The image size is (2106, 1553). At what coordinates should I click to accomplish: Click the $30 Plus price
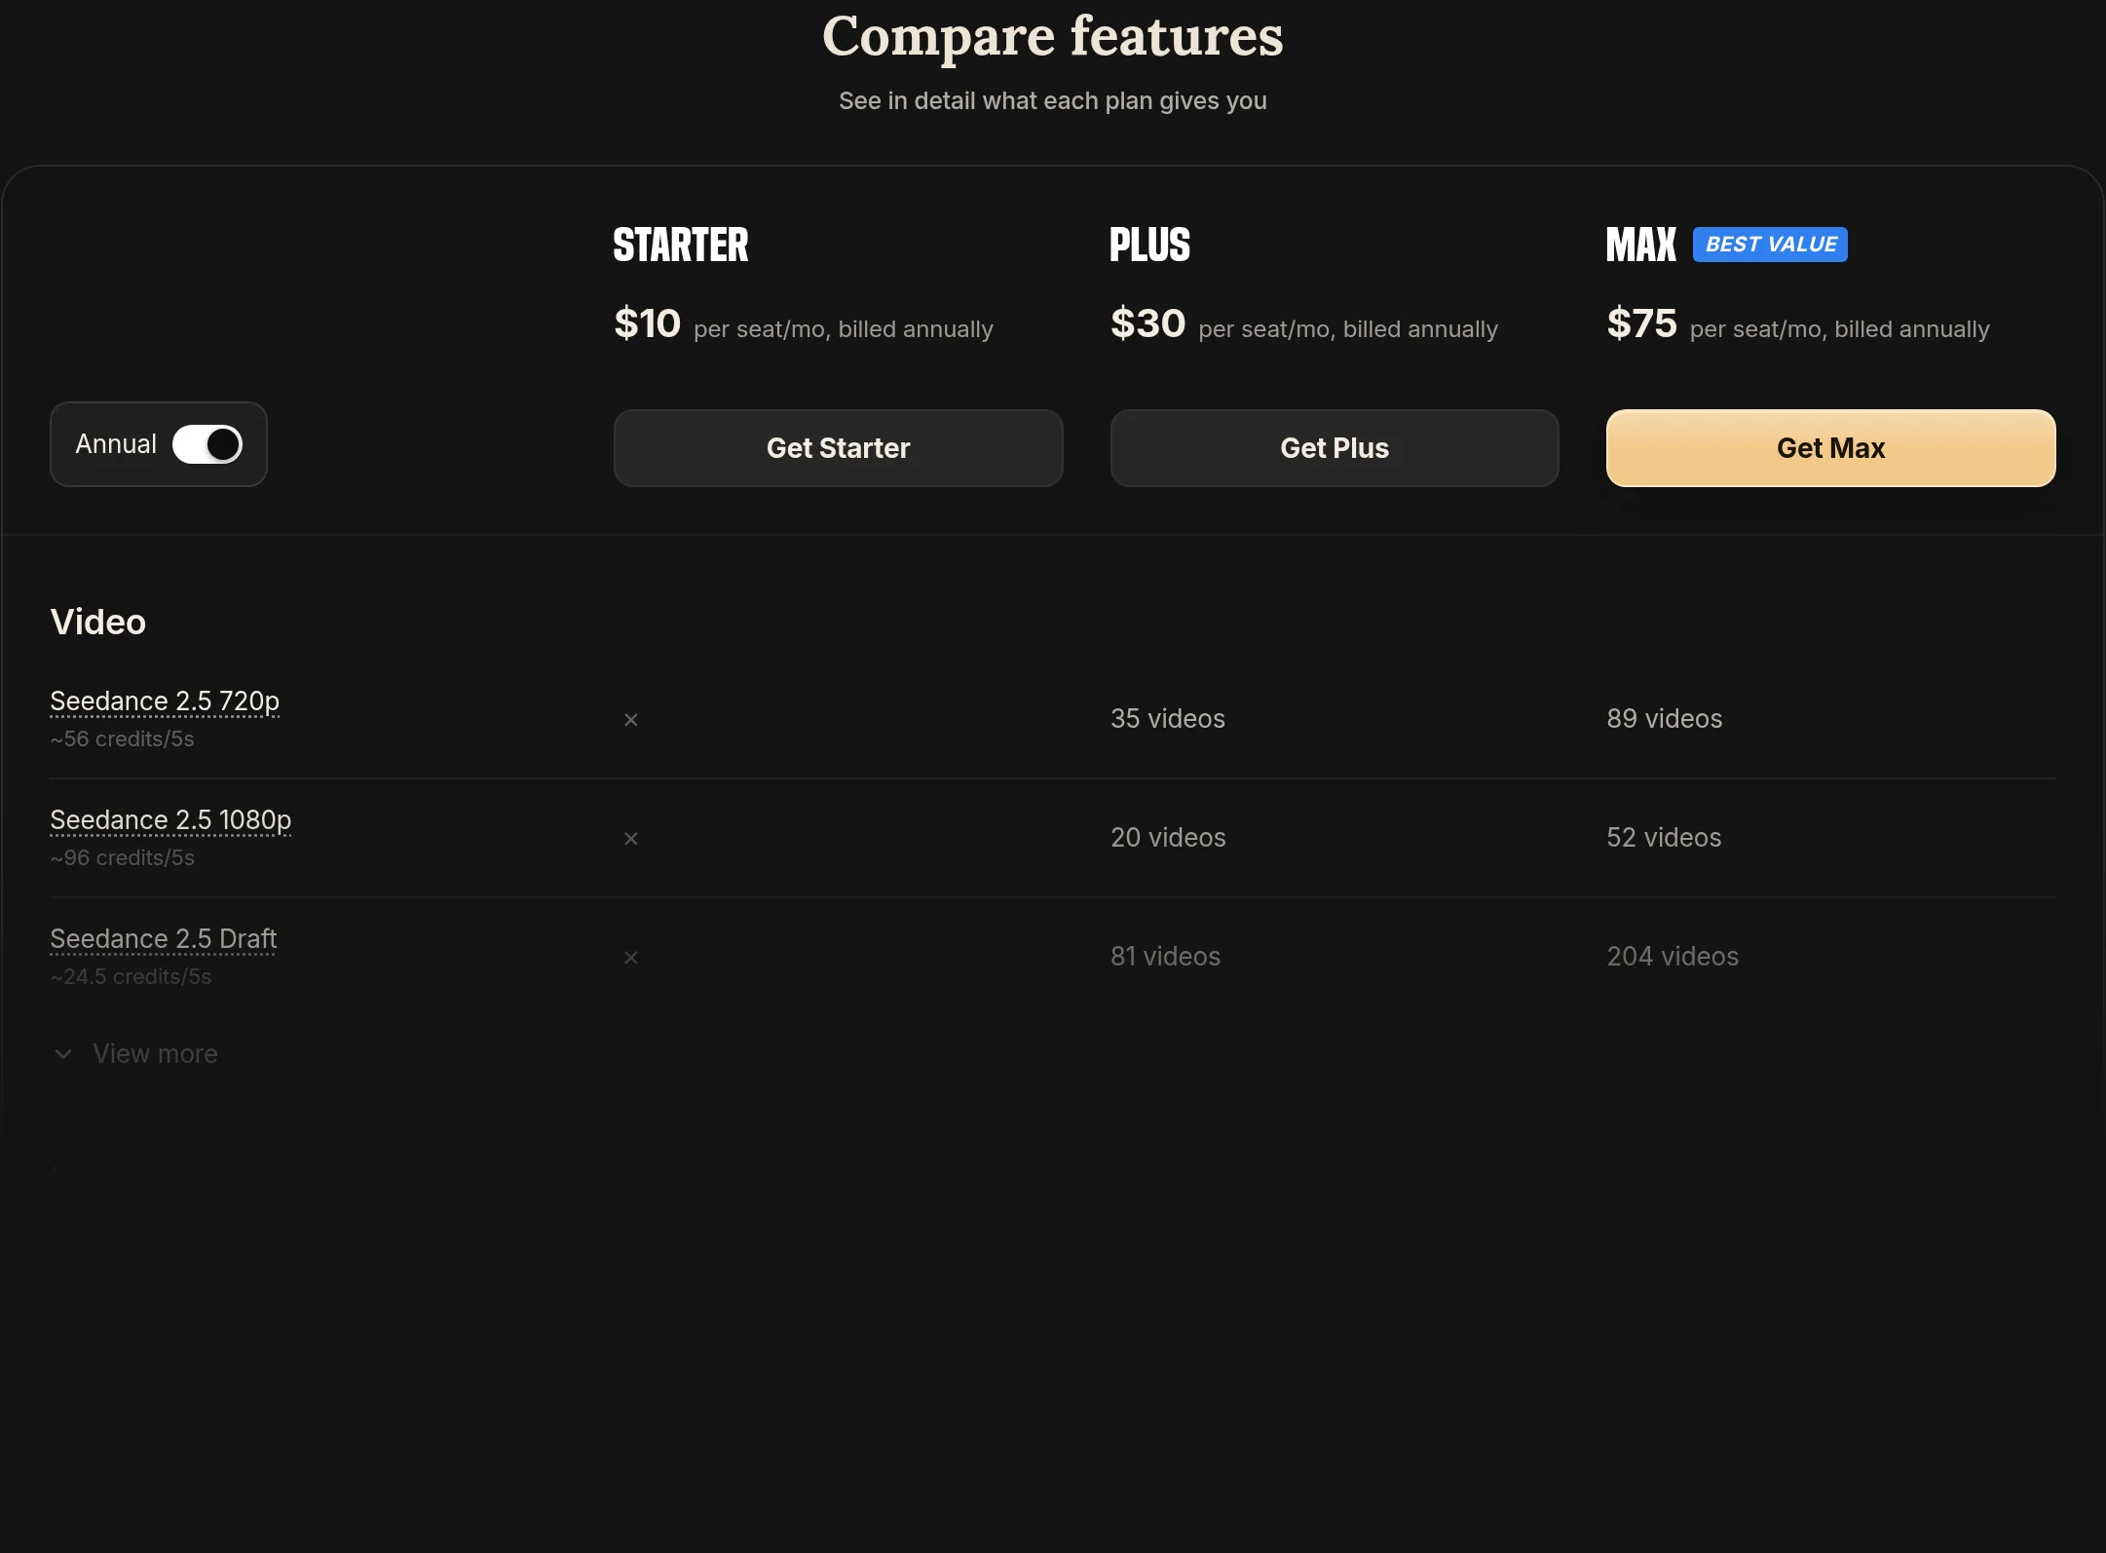[x=1147, y=323]
